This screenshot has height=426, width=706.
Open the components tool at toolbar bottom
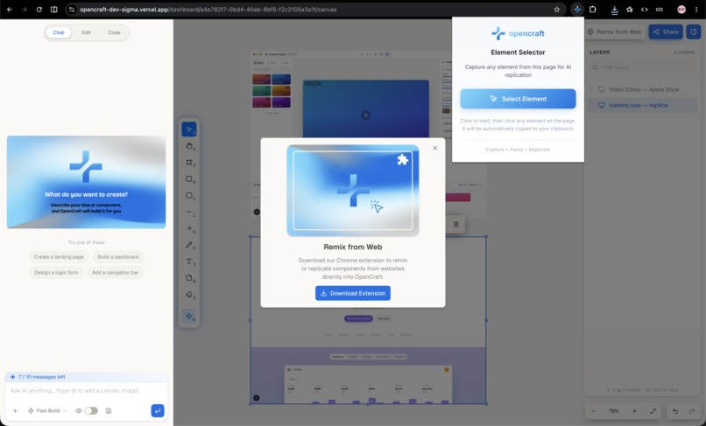click(189, 317)
